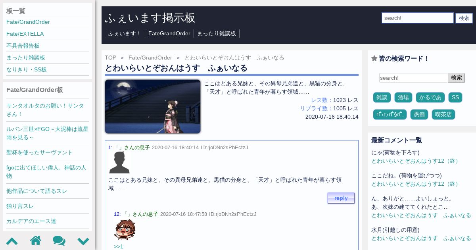Select the garbled 'гЃ‹г‚‹гЃ§гЃ‚' search tag
Image resolution: width=476 pixels, height=250 pixels.
tap(390, 114)
